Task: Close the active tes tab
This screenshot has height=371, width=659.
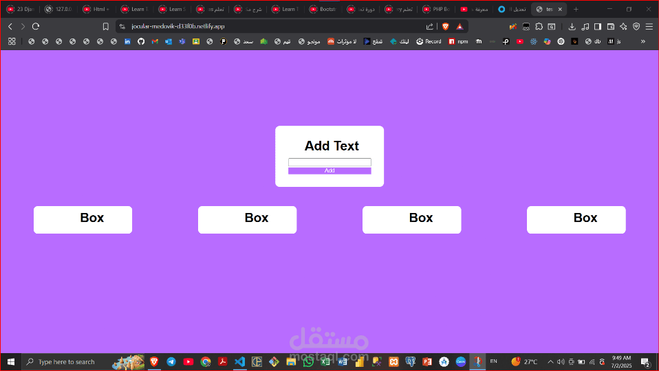Action: pos(560,9)
